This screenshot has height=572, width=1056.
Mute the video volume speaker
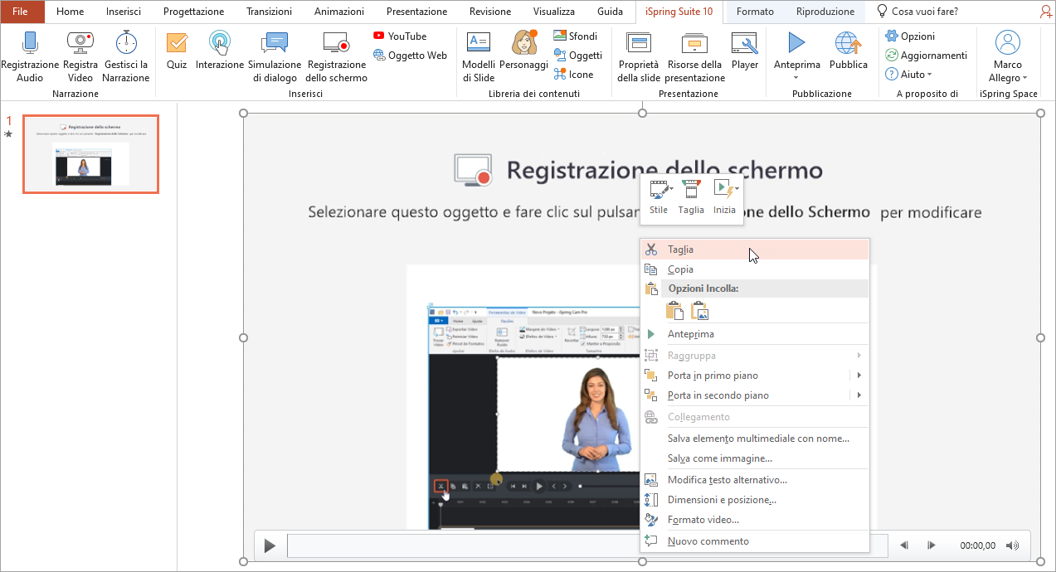click(x=1012, y=545)
